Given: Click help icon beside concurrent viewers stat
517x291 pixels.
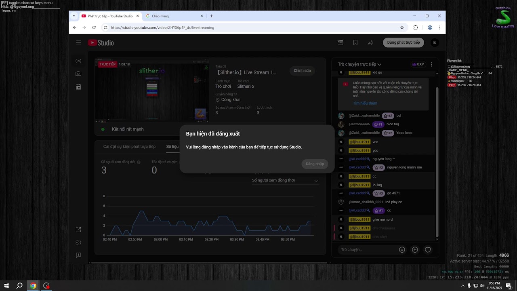Looking at the screenshot, I should pos(139,162).
